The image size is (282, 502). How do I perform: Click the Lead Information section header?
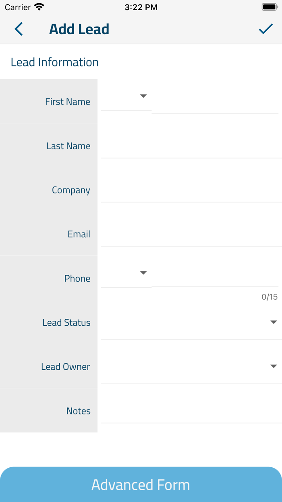[x=55, y=62]
